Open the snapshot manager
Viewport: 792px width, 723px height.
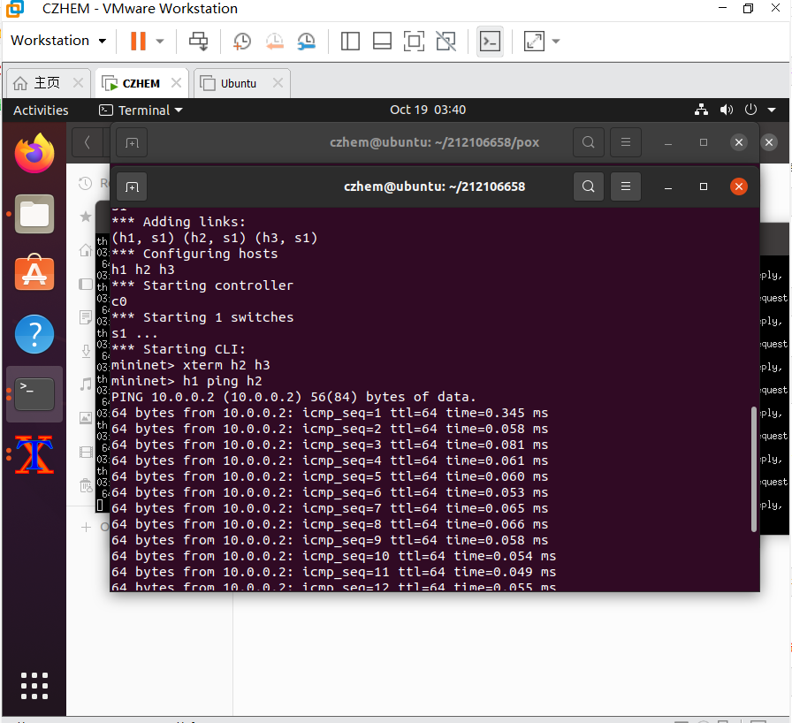307,41
